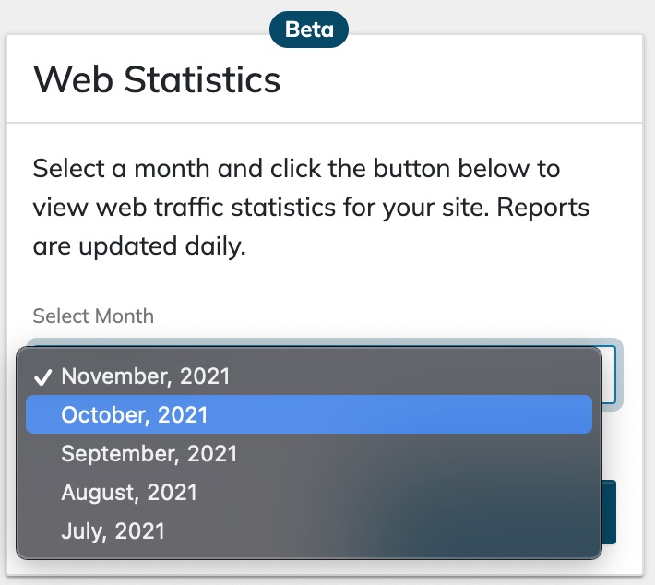Select October, 2021 from the month list
This screenshot has height=585, width=655.
click(135, 415)
